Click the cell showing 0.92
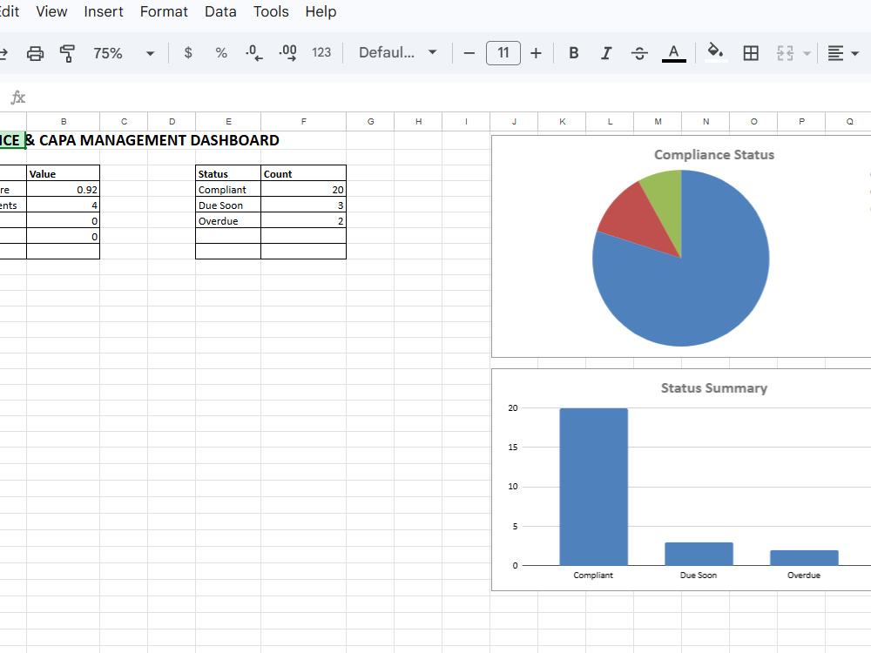Viewport: 871px width, 653px height. (64, 189)
